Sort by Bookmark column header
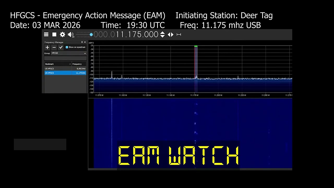The height and width of the screenshot is (188, 334). (x=58, y=64)
